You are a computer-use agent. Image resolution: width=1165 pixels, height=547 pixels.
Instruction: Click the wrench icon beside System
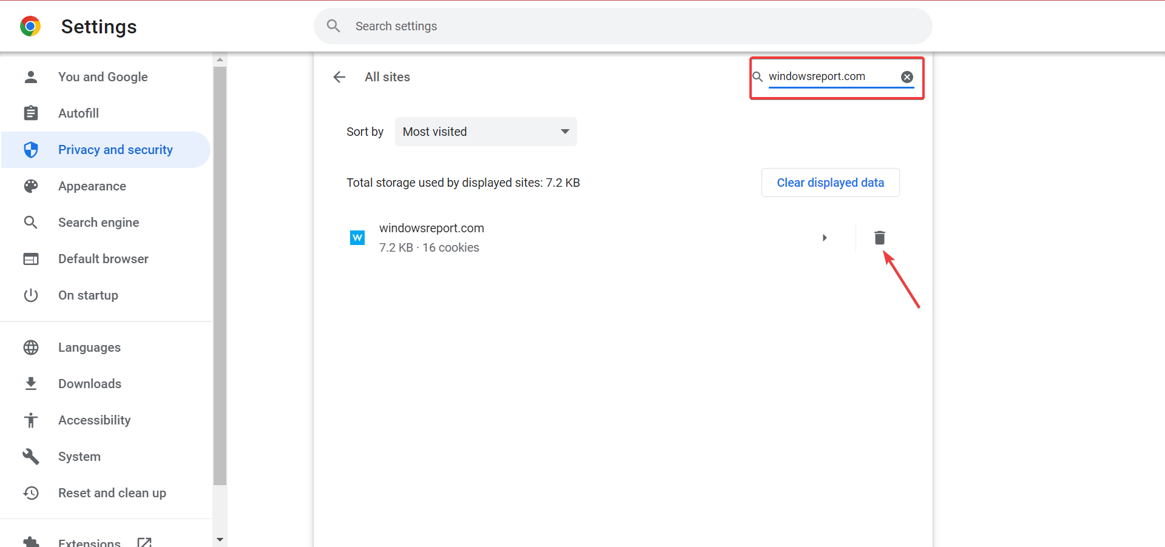coord(31,457)
